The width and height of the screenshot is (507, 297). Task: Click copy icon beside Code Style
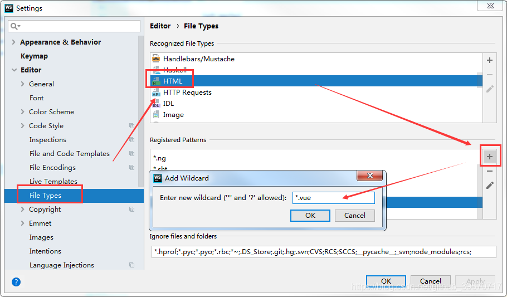(131, 126)
